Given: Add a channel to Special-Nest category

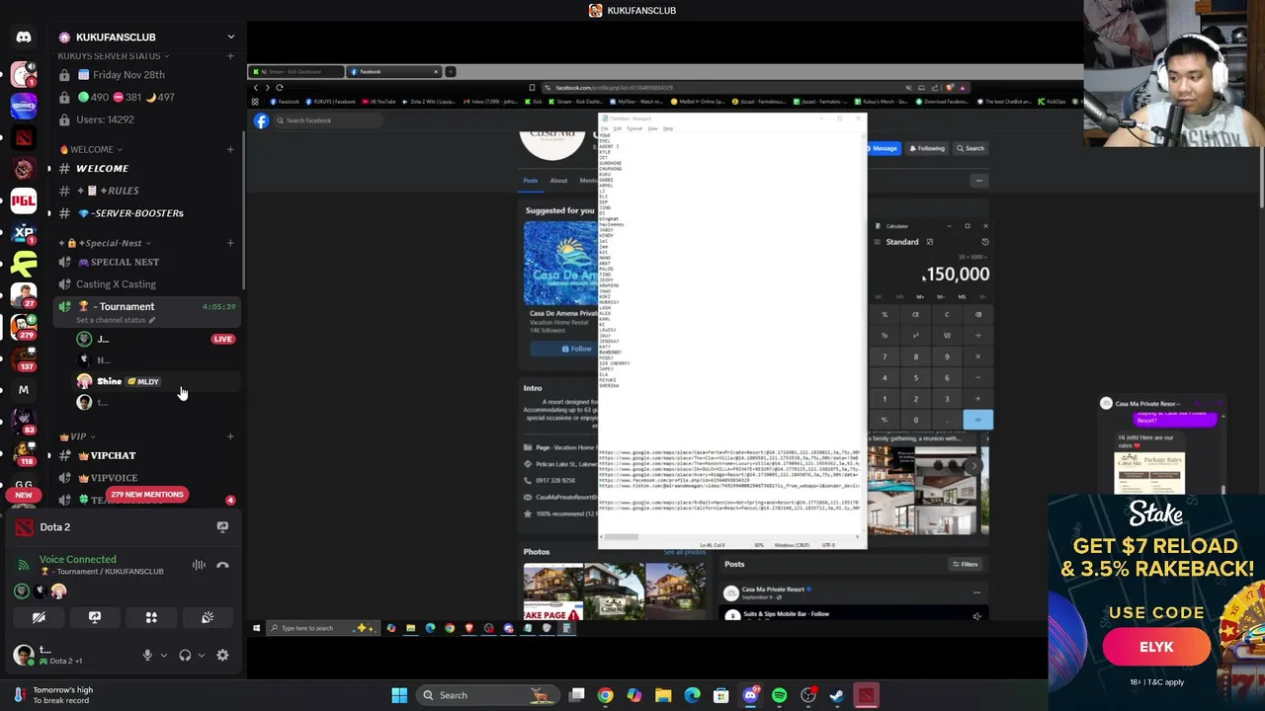Looking at the screenshot, I should coord(230,243).
